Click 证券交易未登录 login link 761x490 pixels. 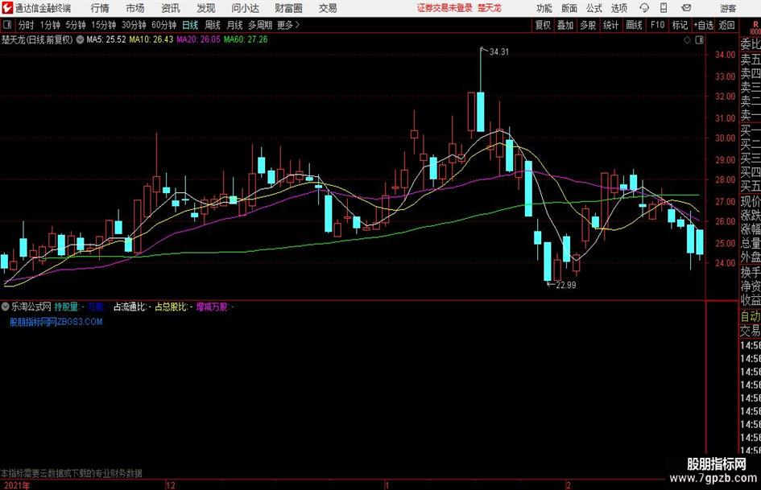coord(445,8)
